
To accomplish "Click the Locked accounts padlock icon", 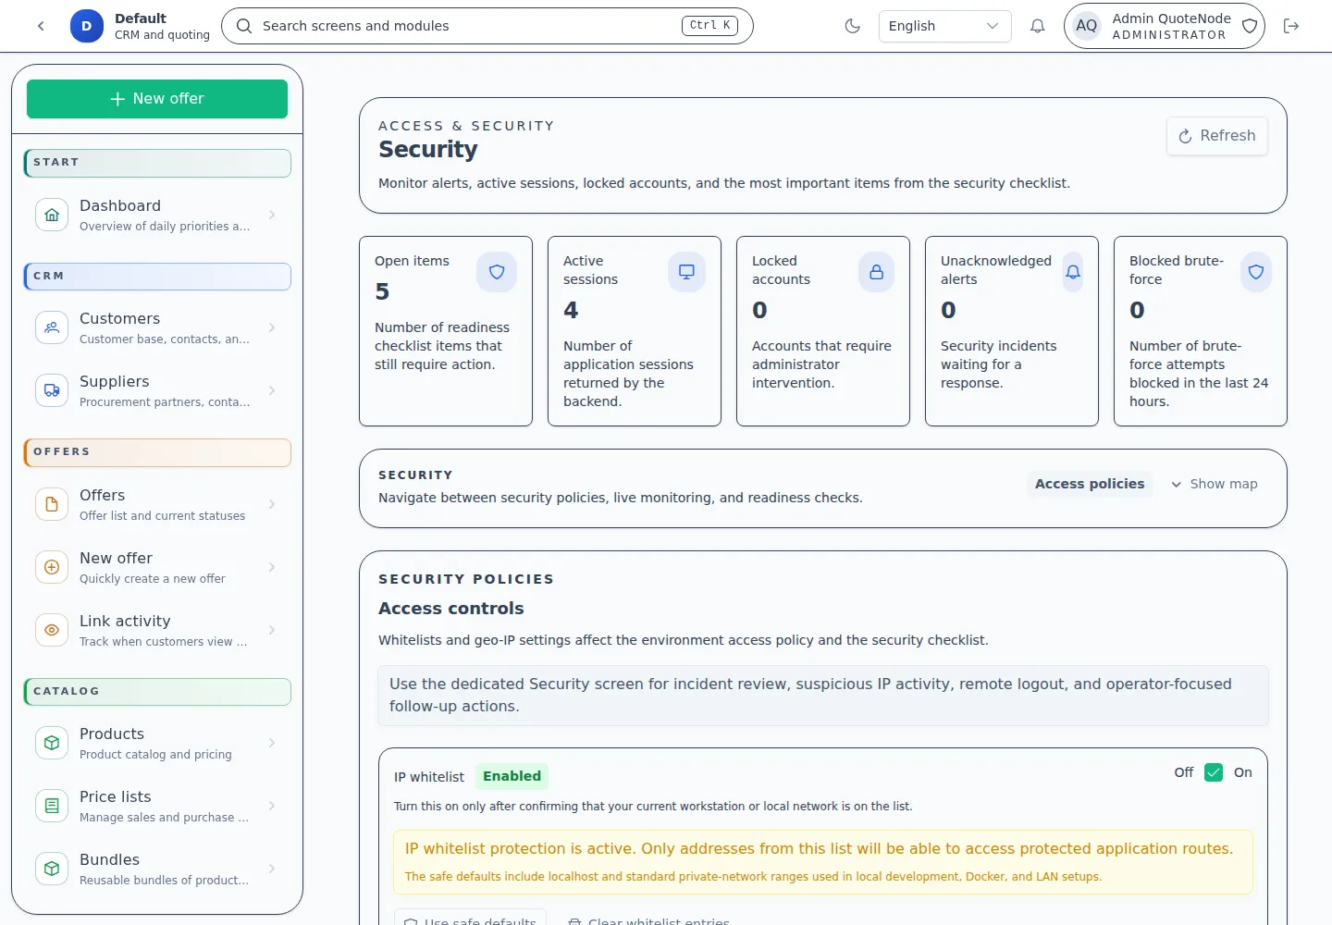I will pos(876,272).
